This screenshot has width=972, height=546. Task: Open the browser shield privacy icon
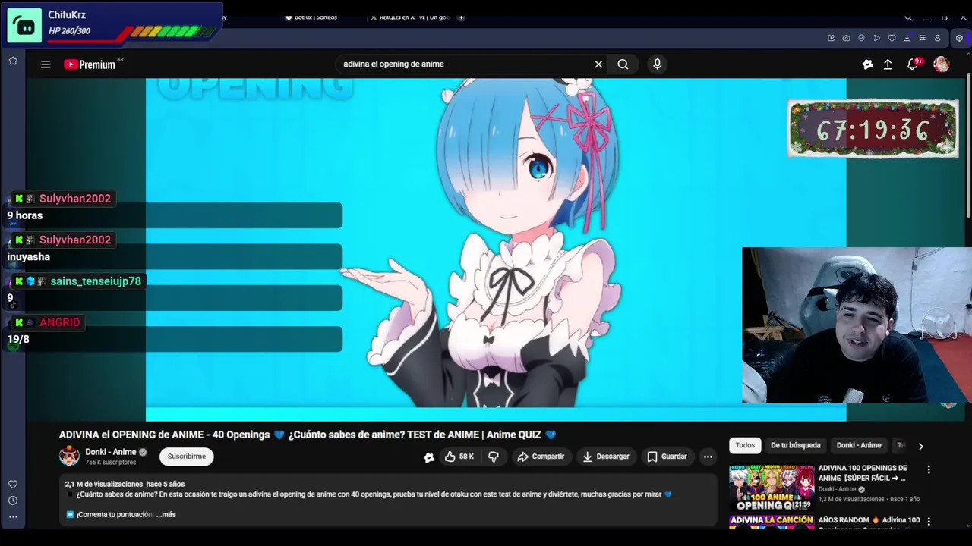point(861,38)
